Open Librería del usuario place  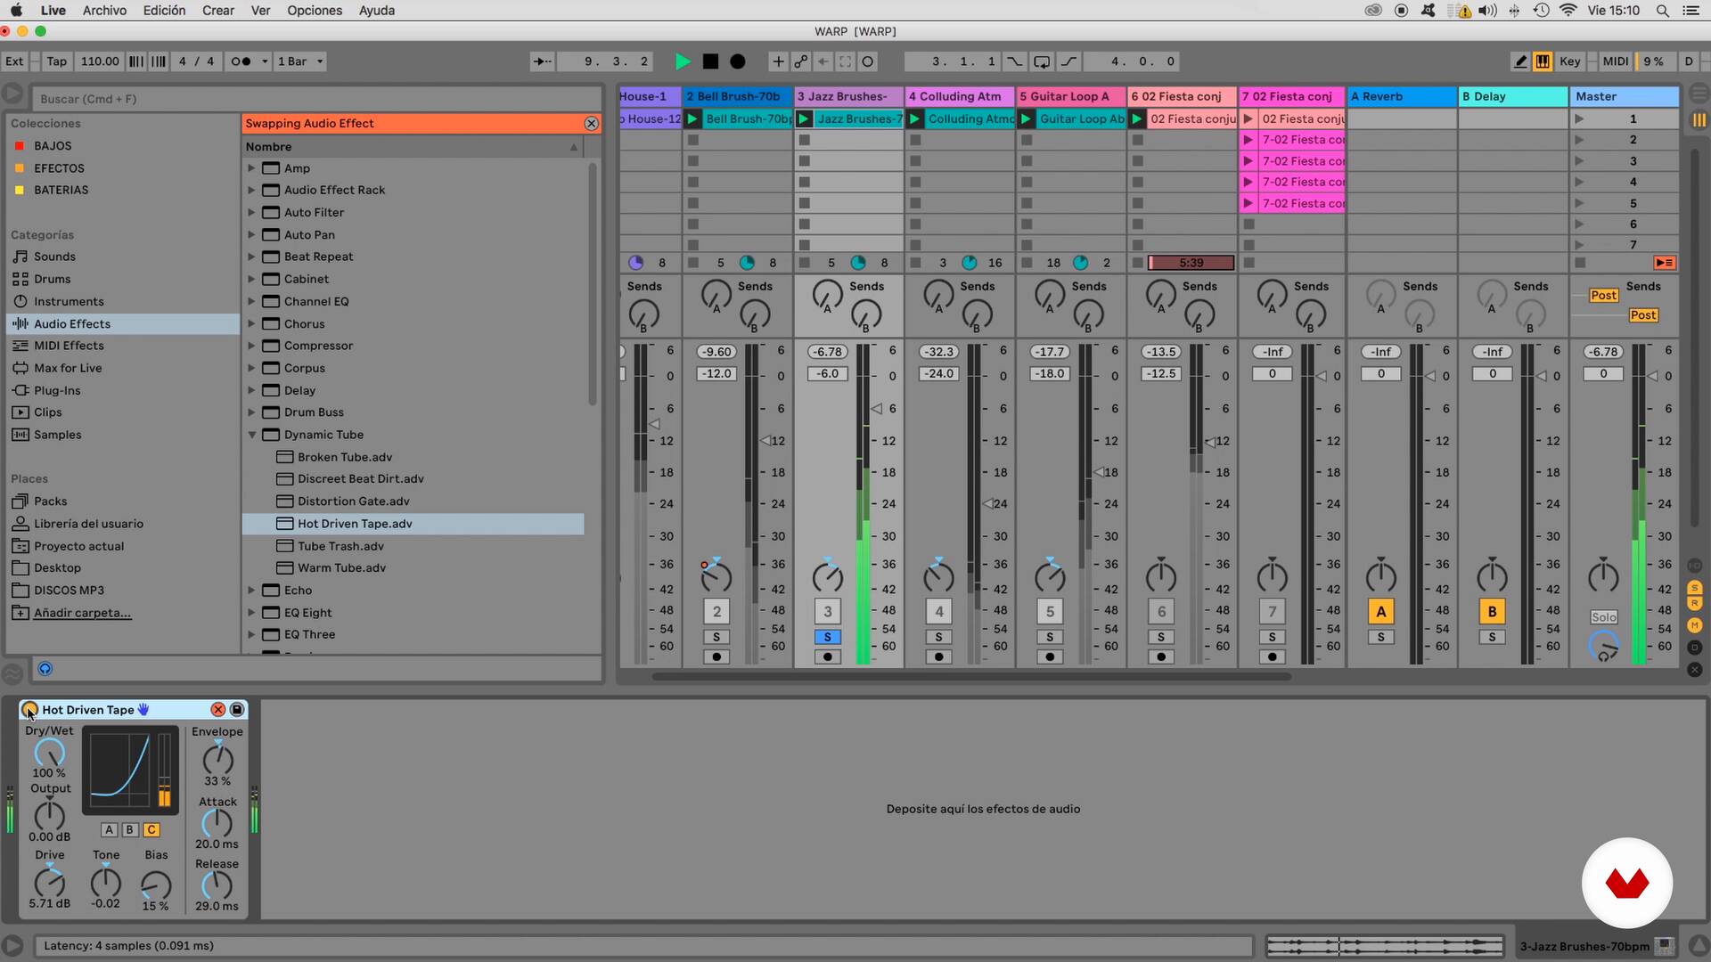(x=87, y=524)
